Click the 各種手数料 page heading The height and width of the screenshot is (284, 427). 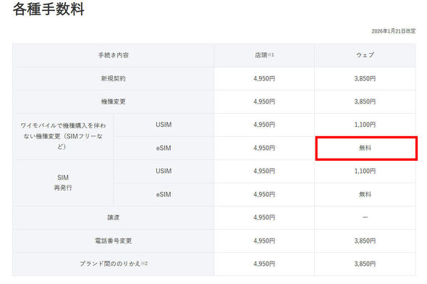(x=48, y=9)
